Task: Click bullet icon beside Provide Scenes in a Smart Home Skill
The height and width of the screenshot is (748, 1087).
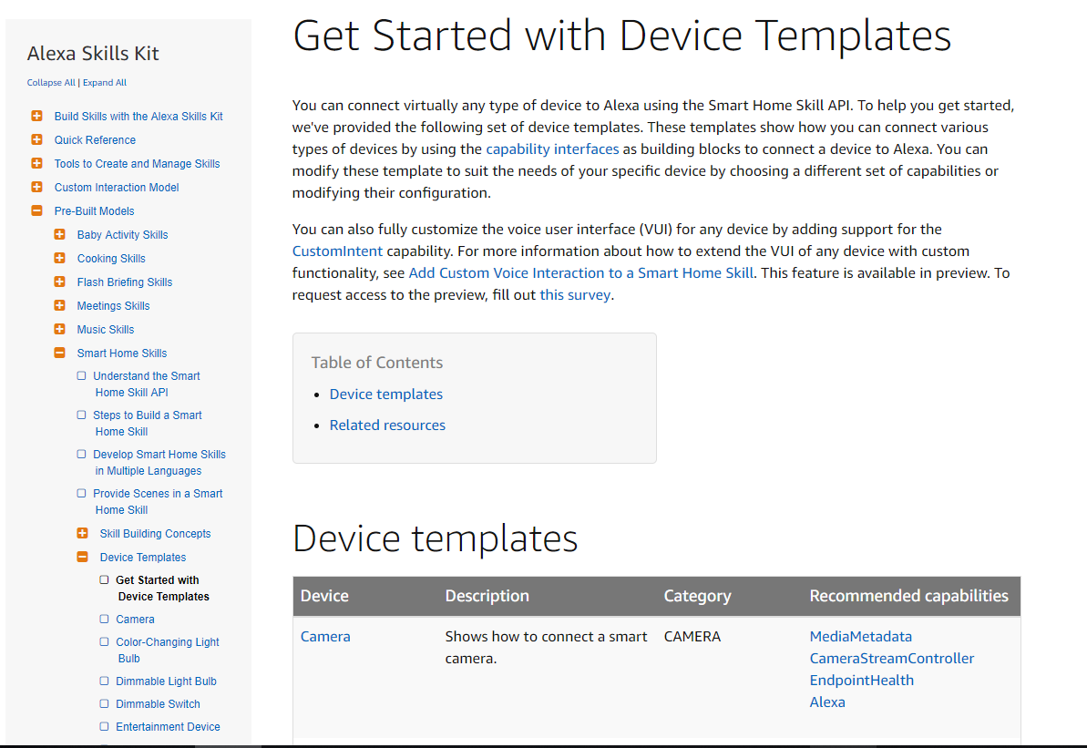Action: (81, 493)
